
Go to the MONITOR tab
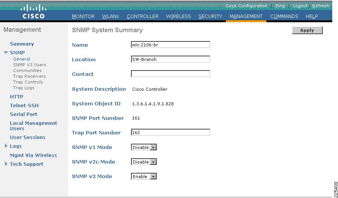[x=83, y=16]
